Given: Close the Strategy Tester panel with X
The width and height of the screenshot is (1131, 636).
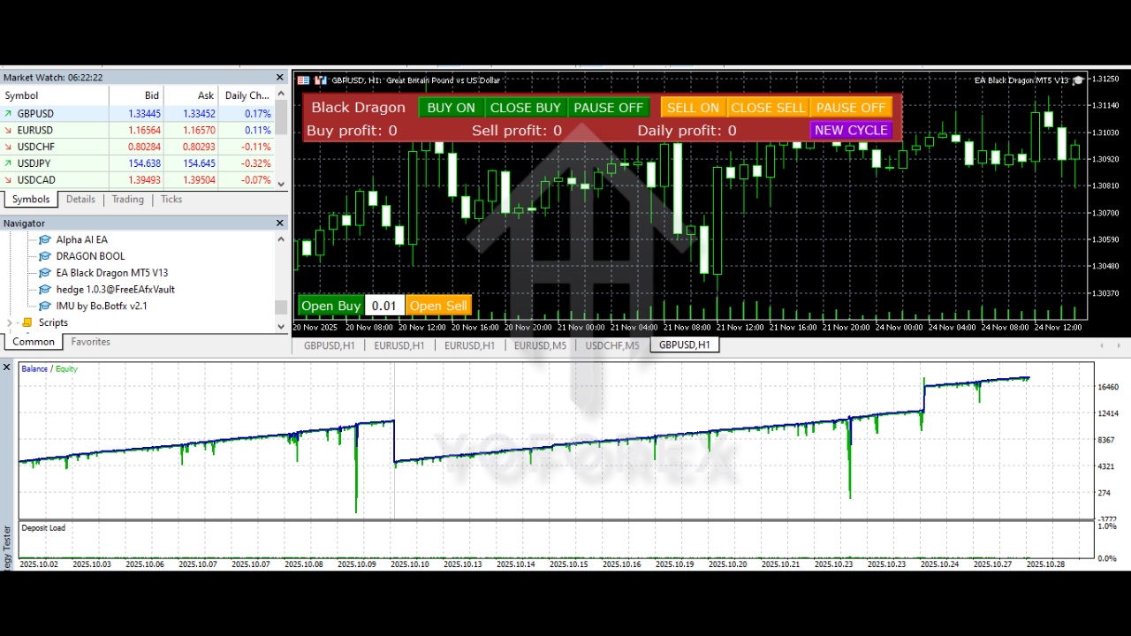Looking at the screenshot, I should click(7, 367).
